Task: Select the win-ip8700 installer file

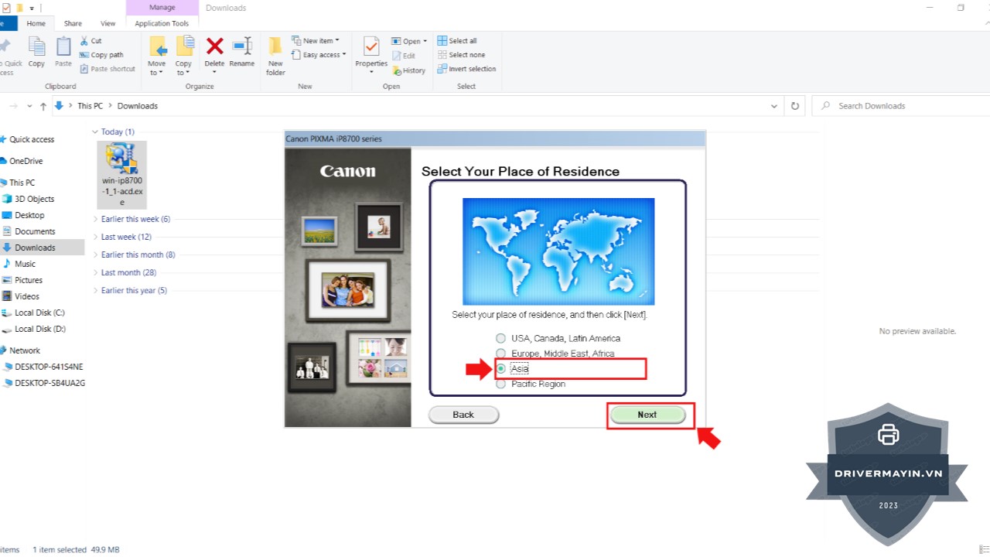Action: (x=121, y=175)
